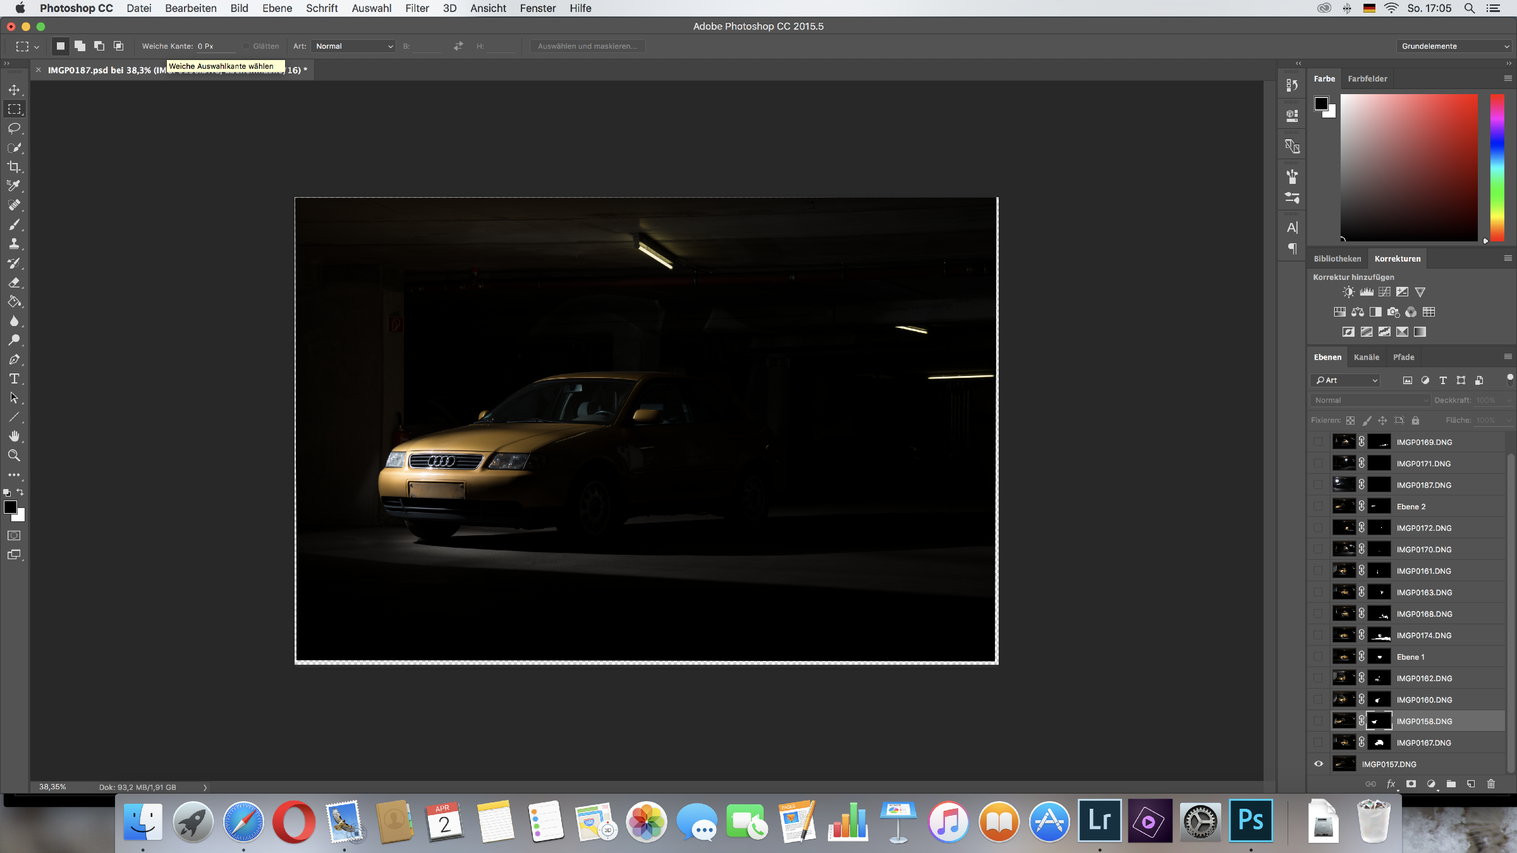This screenshot has width=1517, height=853.
Task: Select the Crop tool
Action: (x=15, y=167)
